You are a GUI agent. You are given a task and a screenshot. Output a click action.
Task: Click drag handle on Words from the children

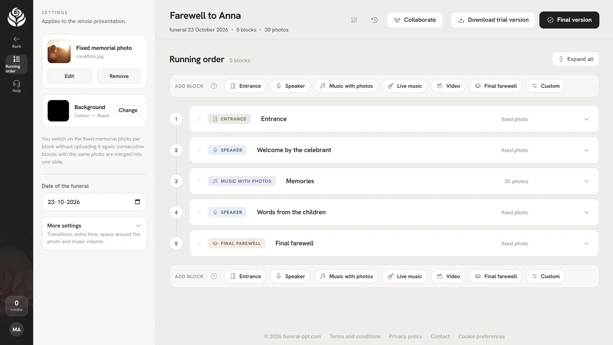pos(199,212)
